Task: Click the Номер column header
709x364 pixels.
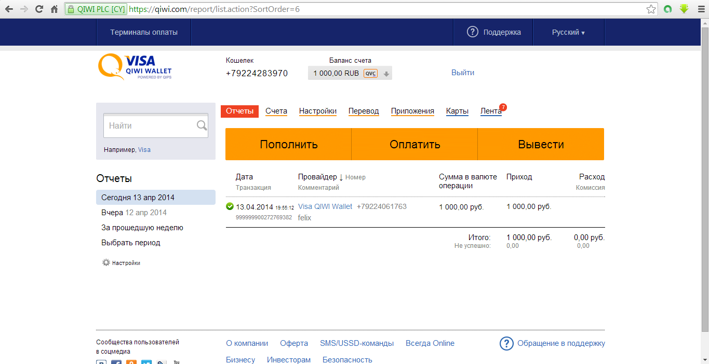Action: 355,177
